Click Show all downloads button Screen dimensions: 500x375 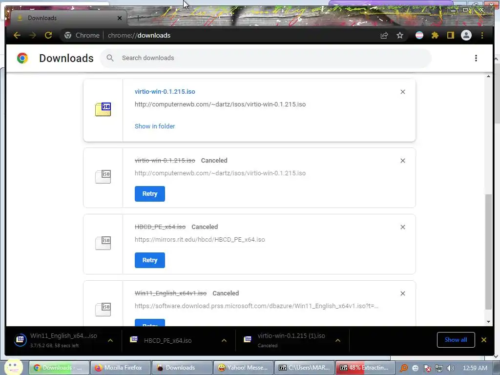(456, 340)
